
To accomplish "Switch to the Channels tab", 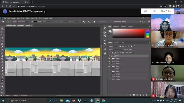I will point(116,42).
